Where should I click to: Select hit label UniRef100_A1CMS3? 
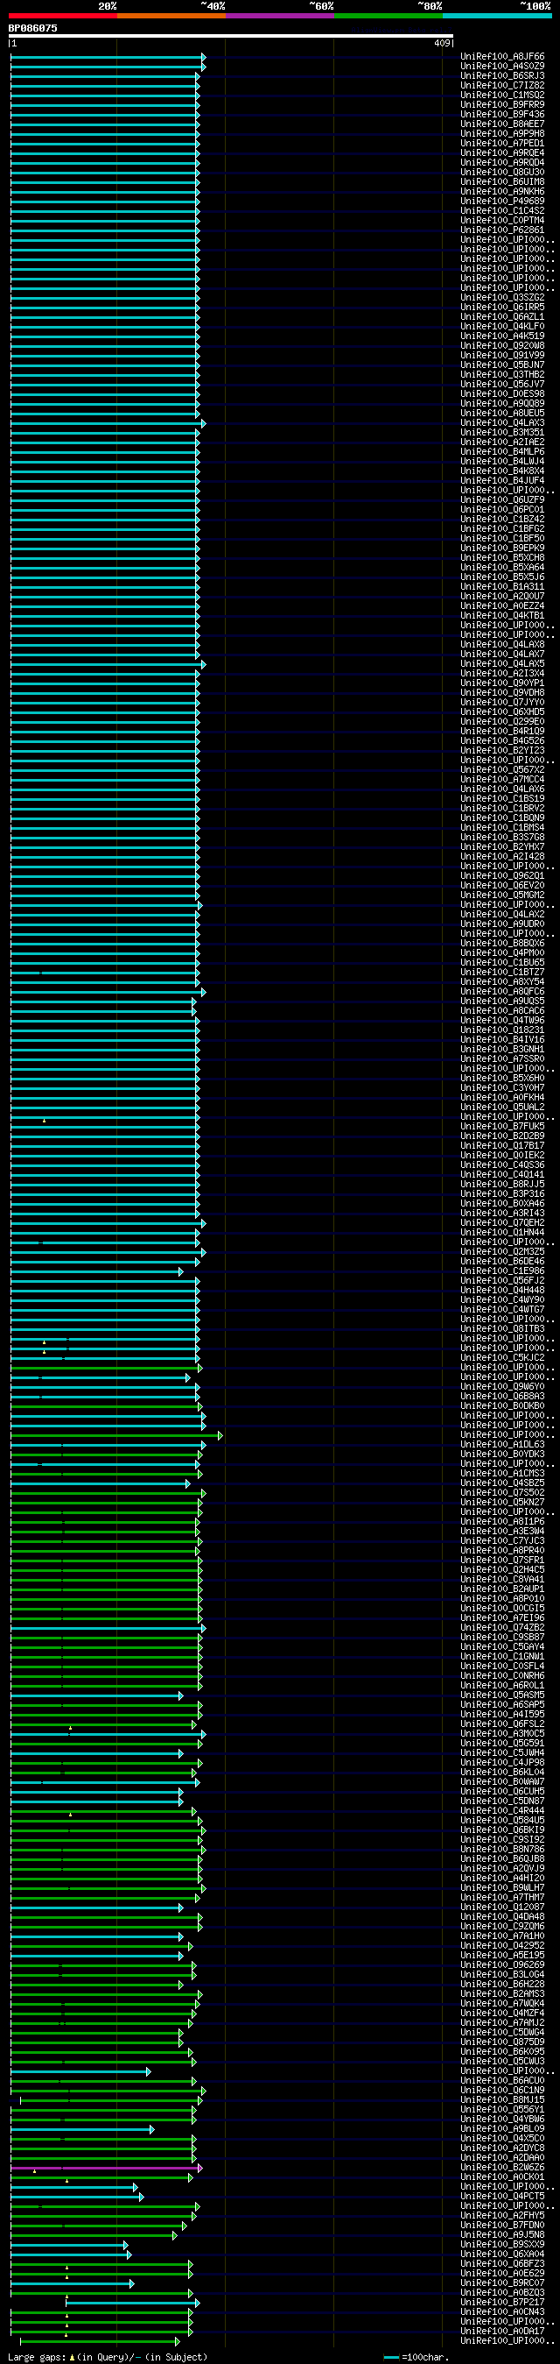502,1473
